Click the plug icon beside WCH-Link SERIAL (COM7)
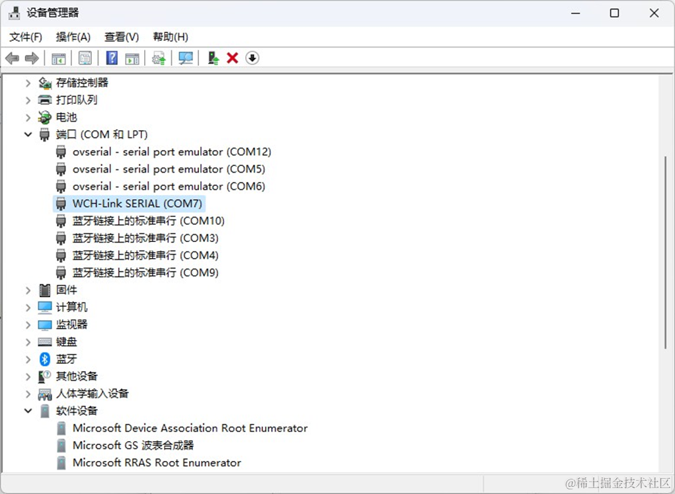 pyautogui.click(x=61, y=203)
